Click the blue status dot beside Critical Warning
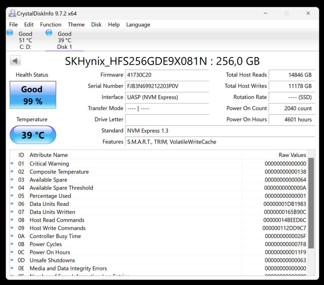 pyautogui.click(x=12, y=163)
